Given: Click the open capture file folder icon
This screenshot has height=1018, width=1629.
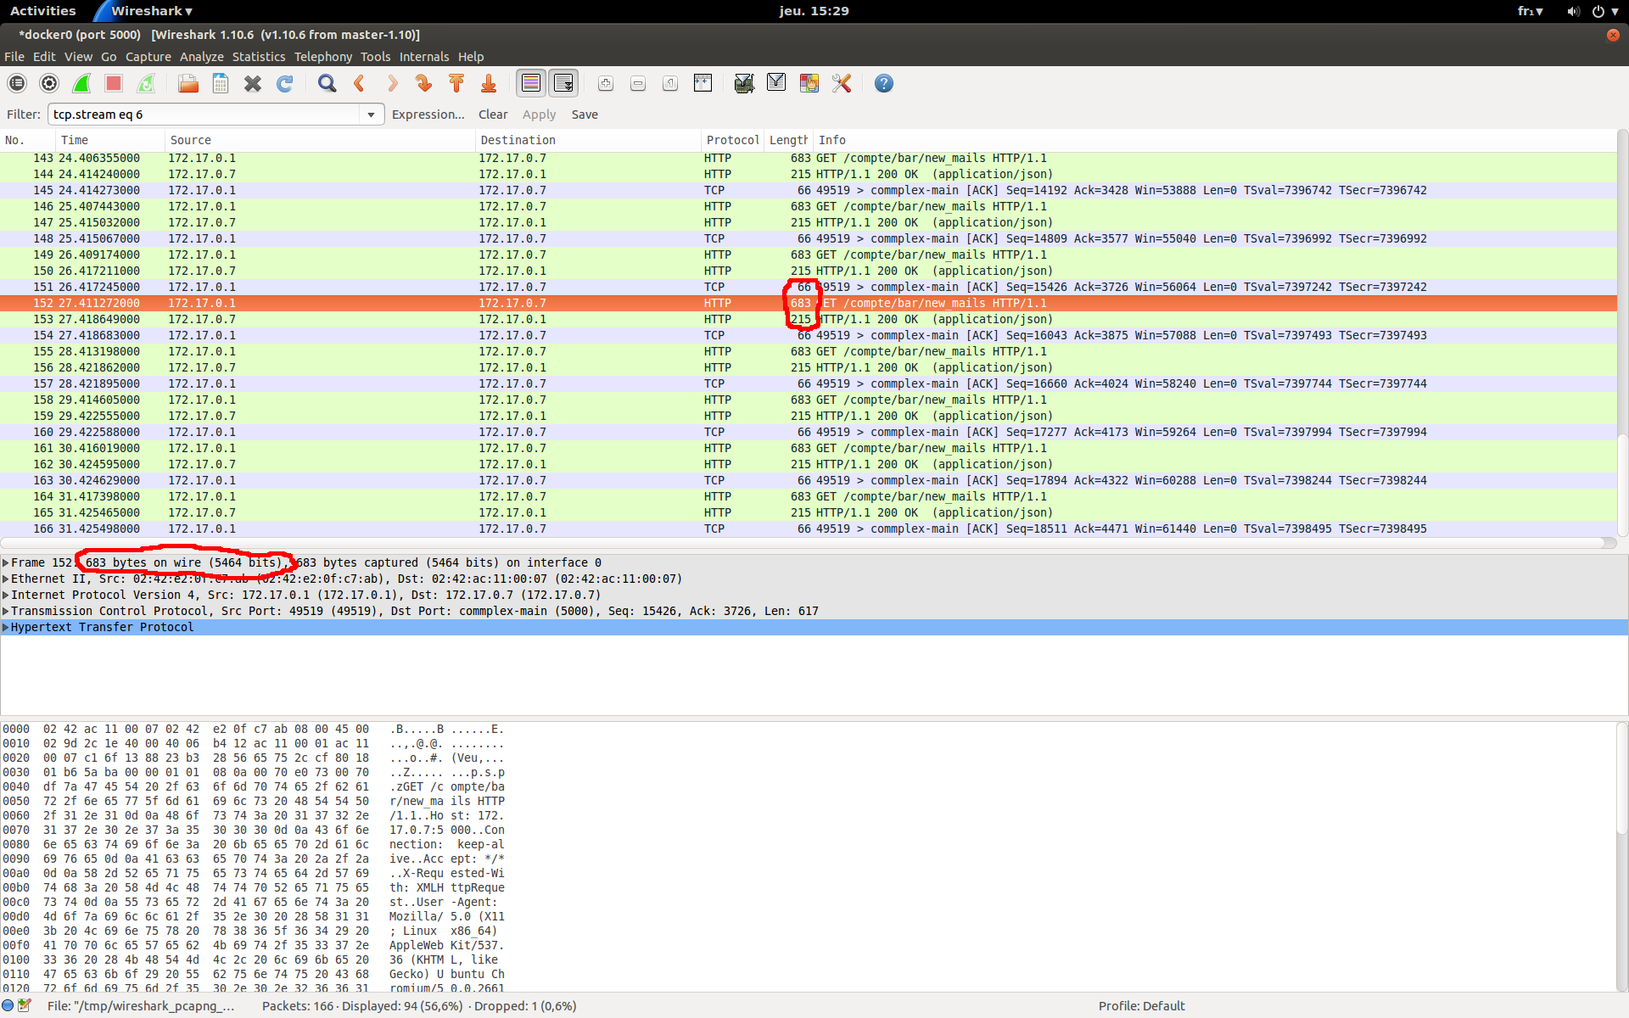Looking at the screenshot, I should [188, 83].
